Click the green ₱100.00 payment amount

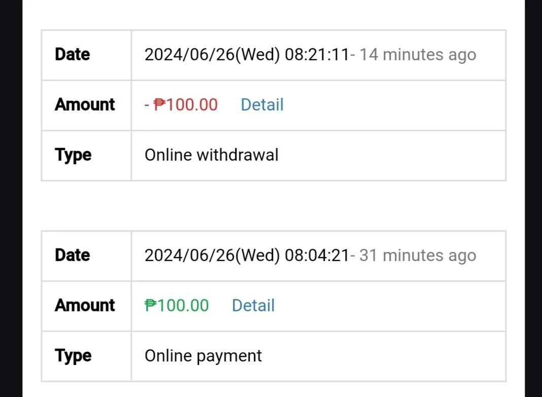coord(177,306)
